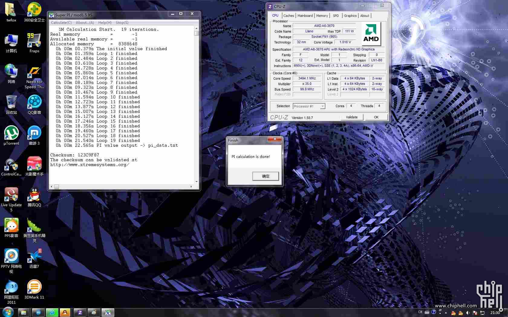Click Super PI vertical scrollbar up arrow
The image size is (508, 317).
197,28
